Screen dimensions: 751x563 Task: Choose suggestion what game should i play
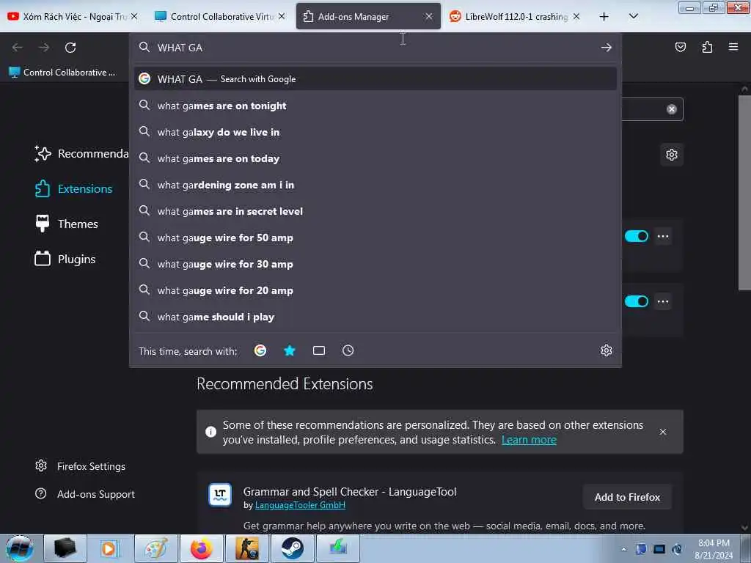(x=375, y=317)
